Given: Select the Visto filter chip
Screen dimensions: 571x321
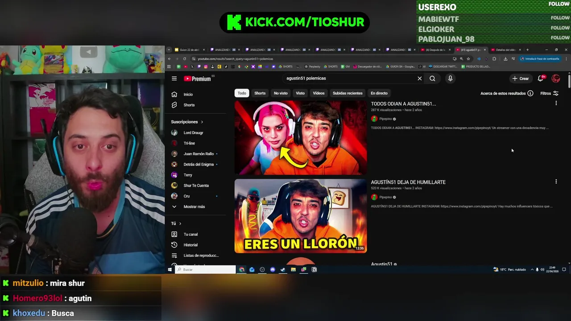Looking at the screenshot, I should pyautogui.click(x=300, y=93).
